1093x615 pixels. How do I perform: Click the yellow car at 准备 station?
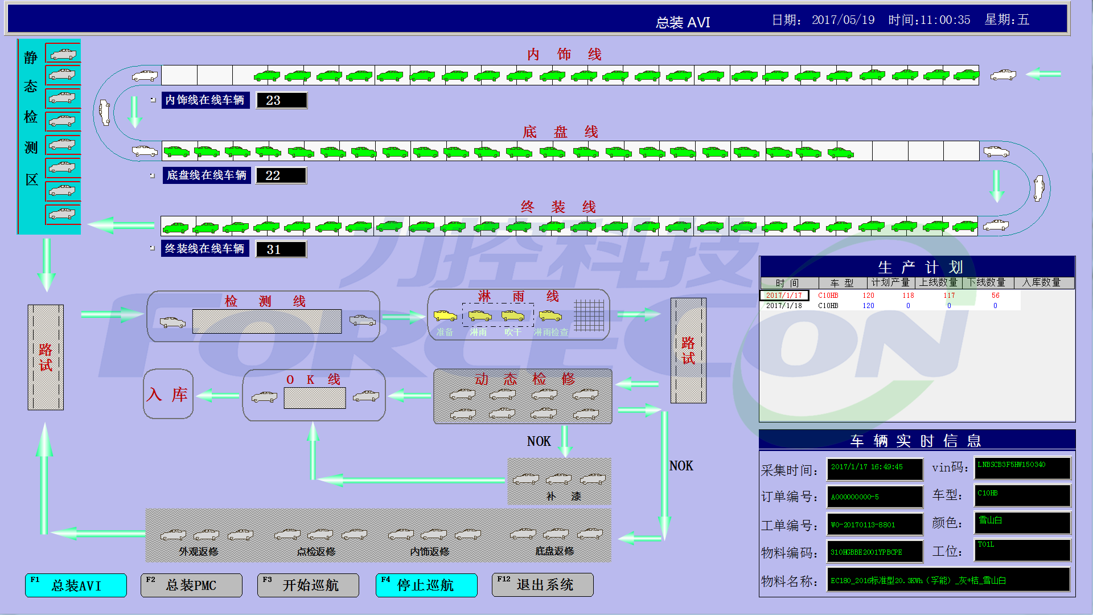click(x=445, y=315)
